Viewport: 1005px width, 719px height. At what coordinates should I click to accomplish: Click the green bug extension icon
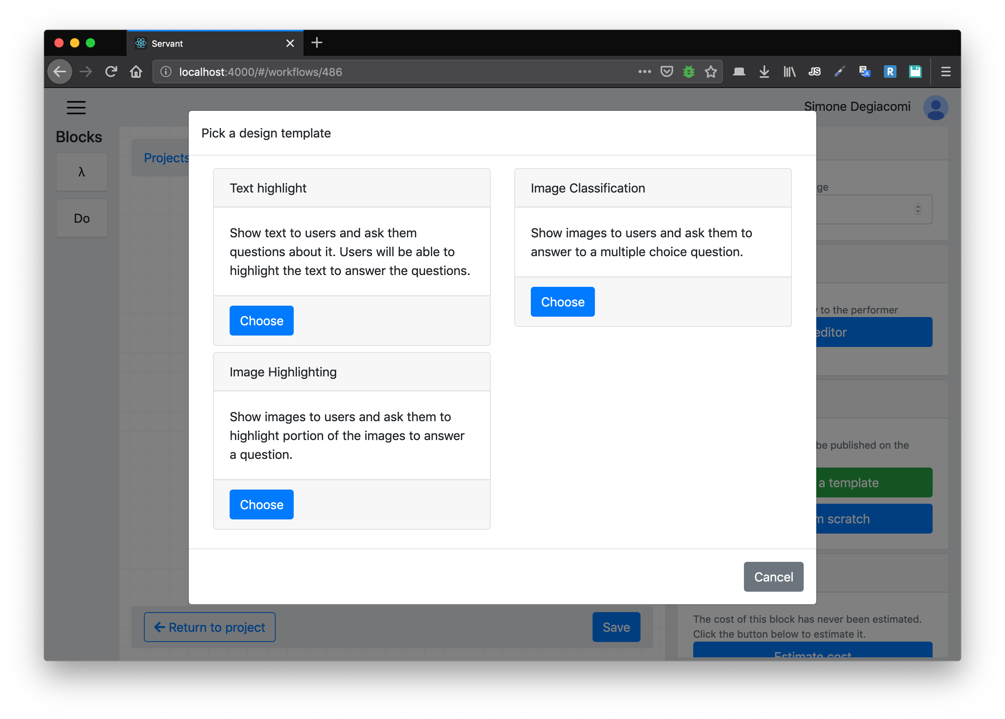pos(688,72)
